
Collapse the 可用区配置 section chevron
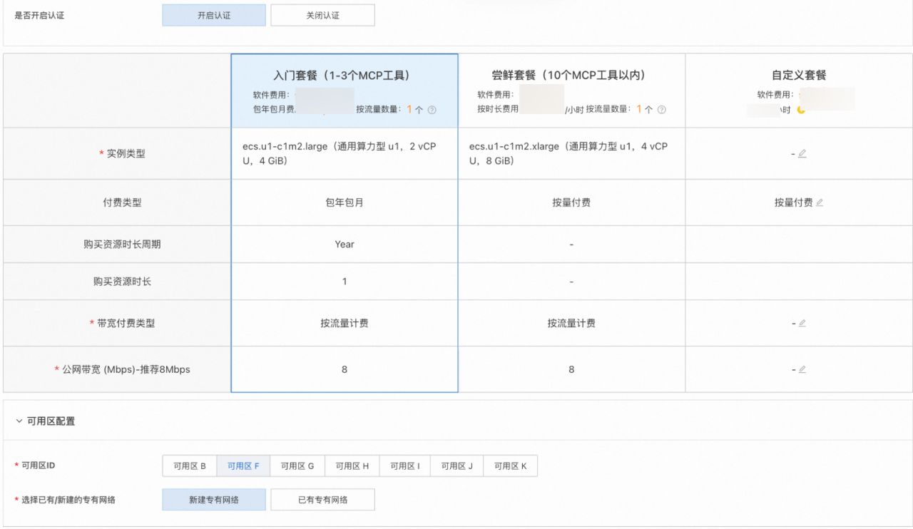point(19,421)
